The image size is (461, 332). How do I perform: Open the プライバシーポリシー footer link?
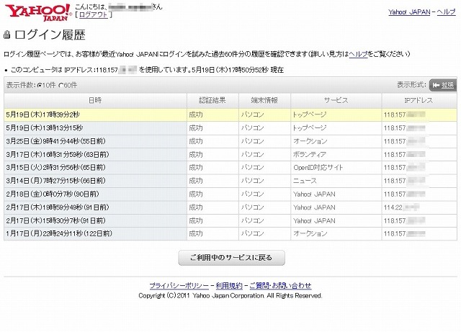179,285
